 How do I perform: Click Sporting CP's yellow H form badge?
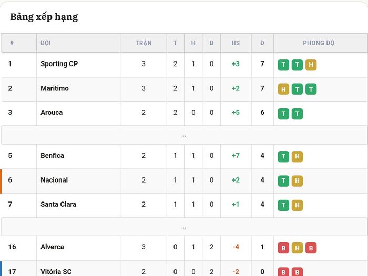coord(311,65)
